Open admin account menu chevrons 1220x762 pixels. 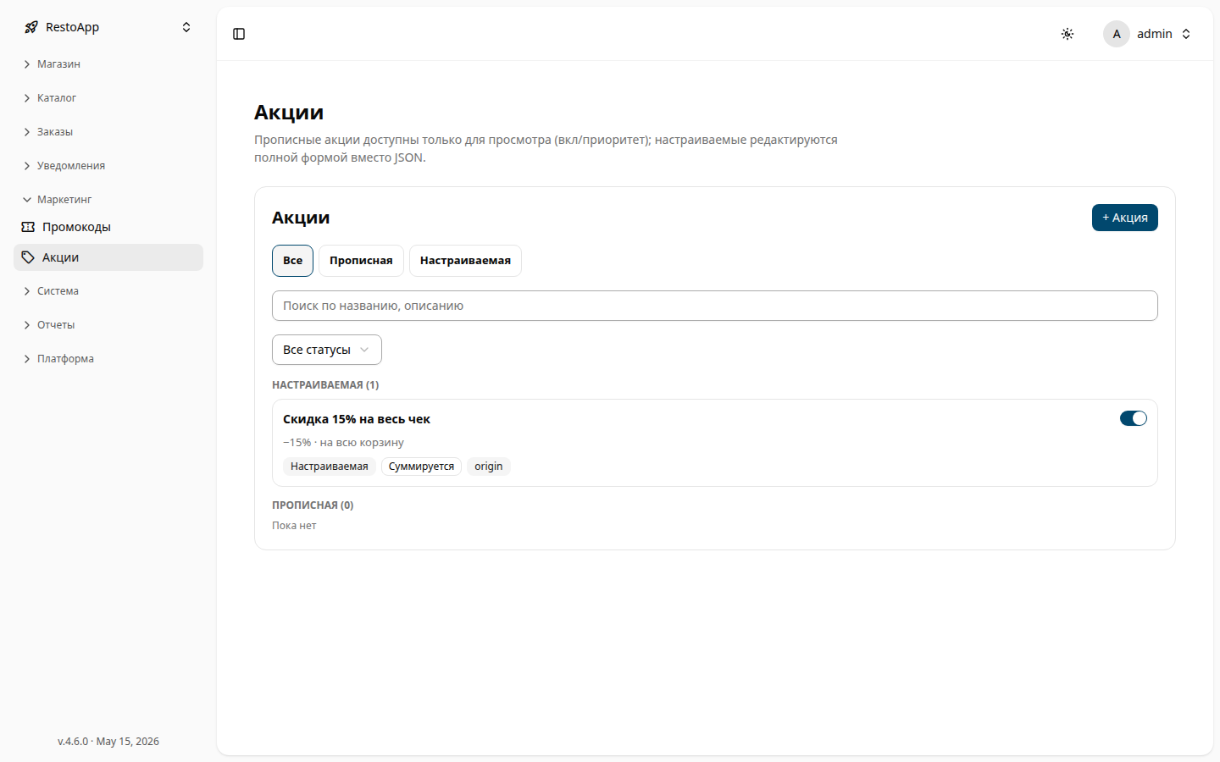(x=1186, y=34)
